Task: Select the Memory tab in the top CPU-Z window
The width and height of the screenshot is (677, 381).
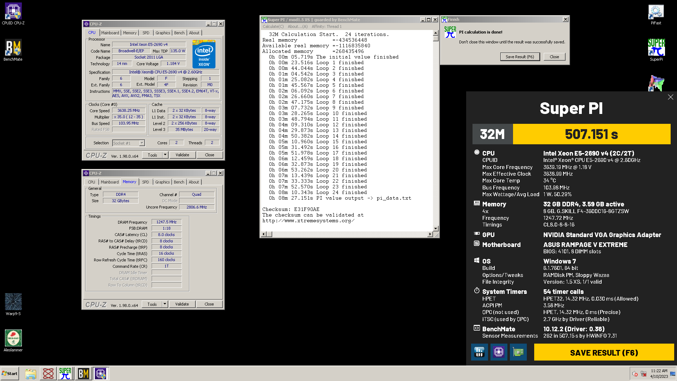Action: [130, 33]
